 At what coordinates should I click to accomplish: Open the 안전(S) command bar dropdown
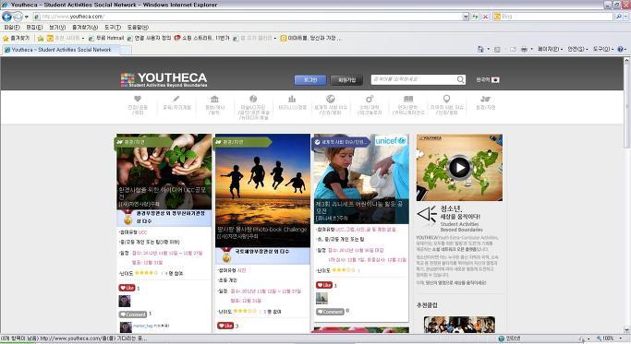pos(577,49)
